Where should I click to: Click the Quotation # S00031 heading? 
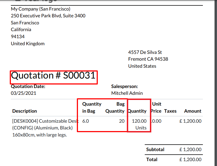coord(53,76)
